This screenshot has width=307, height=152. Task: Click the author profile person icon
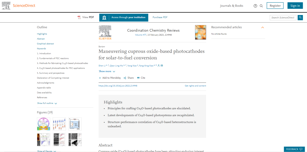(x=159, y=66)
